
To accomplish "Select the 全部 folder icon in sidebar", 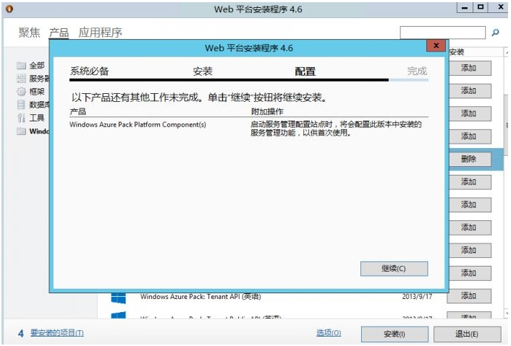I will click(x=21, y=66).
